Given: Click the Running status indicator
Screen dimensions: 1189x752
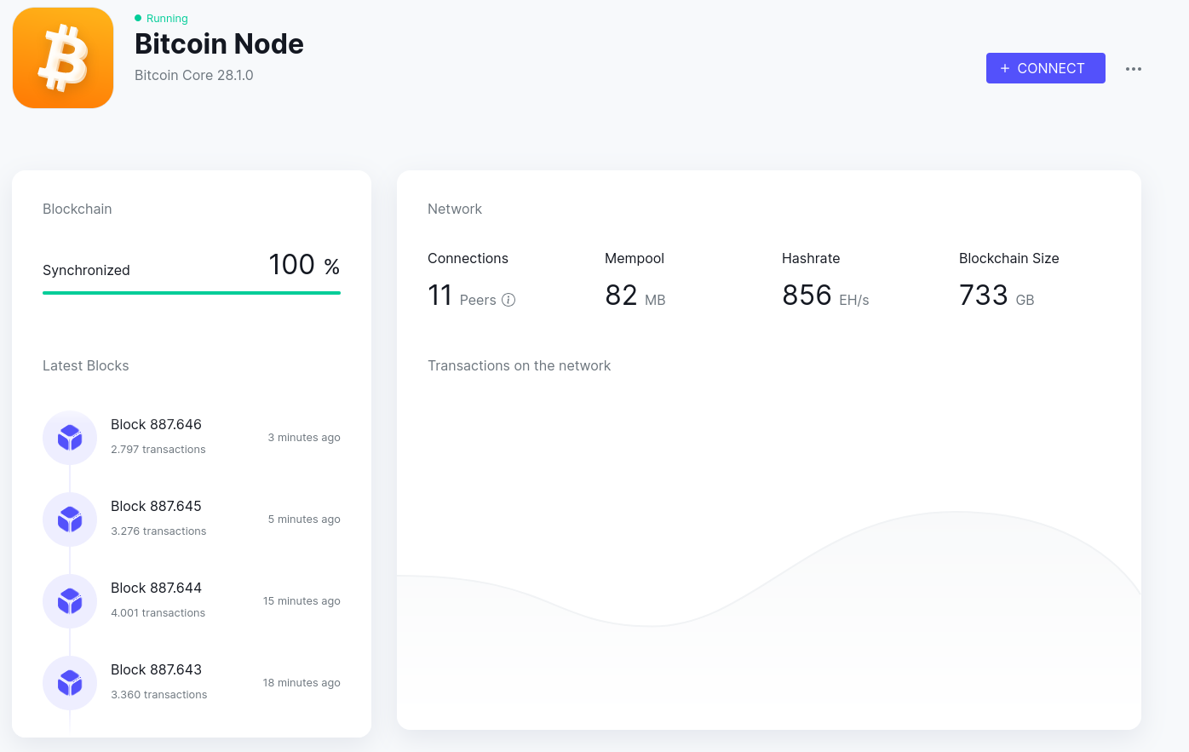Looking at the screenshot, I should (161, 18).
